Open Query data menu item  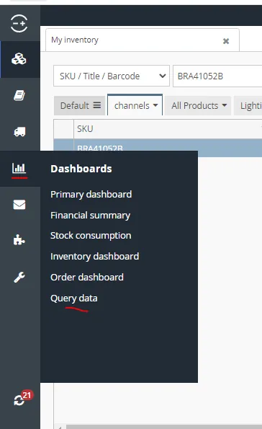coord(73,298)
